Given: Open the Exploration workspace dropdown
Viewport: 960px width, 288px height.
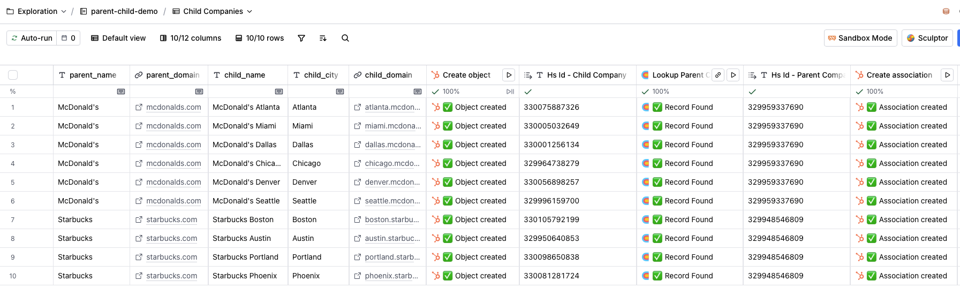Looking at the screenshot, I should point(36,11).
